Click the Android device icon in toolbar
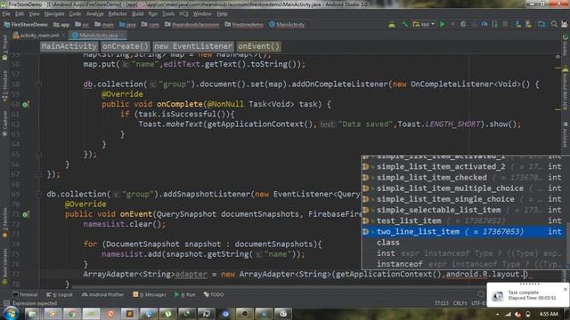This screenshot has height=320, width=570. click(x=392, y=24)
